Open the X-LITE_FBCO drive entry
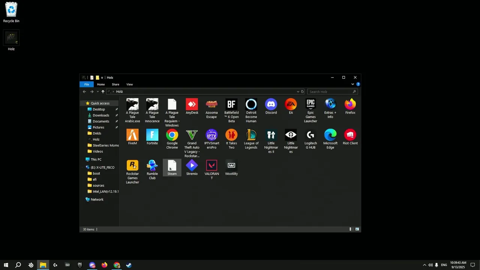Screen dimensions: 480x270 click(x=102, y=167)
